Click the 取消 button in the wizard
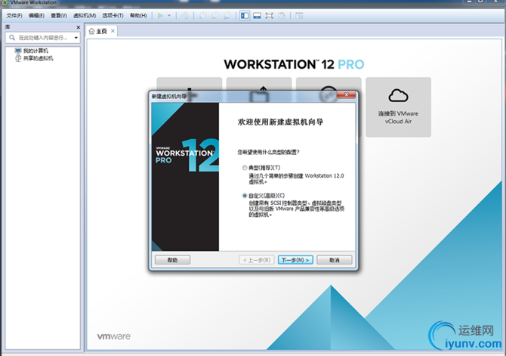The height and width of the screenshot is (356, 506). click(x=335, y=260)
